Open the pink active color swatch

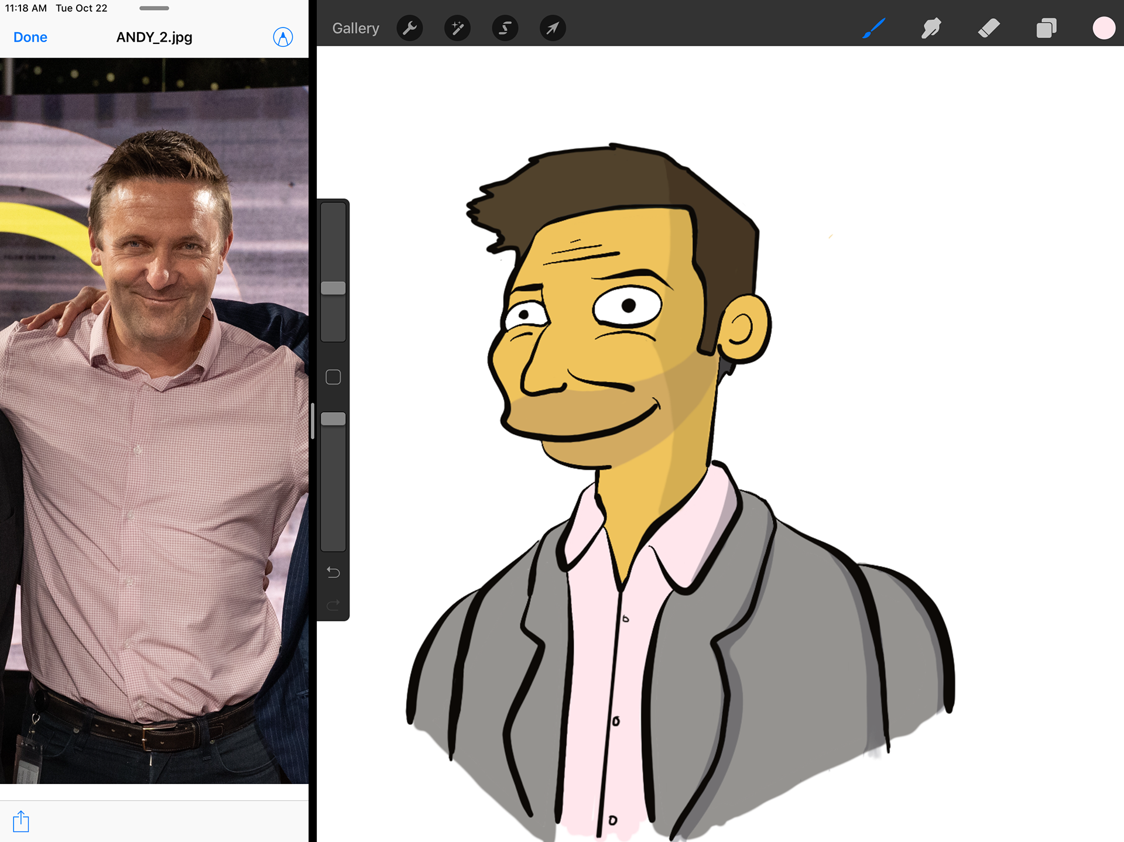[1104, 28]
